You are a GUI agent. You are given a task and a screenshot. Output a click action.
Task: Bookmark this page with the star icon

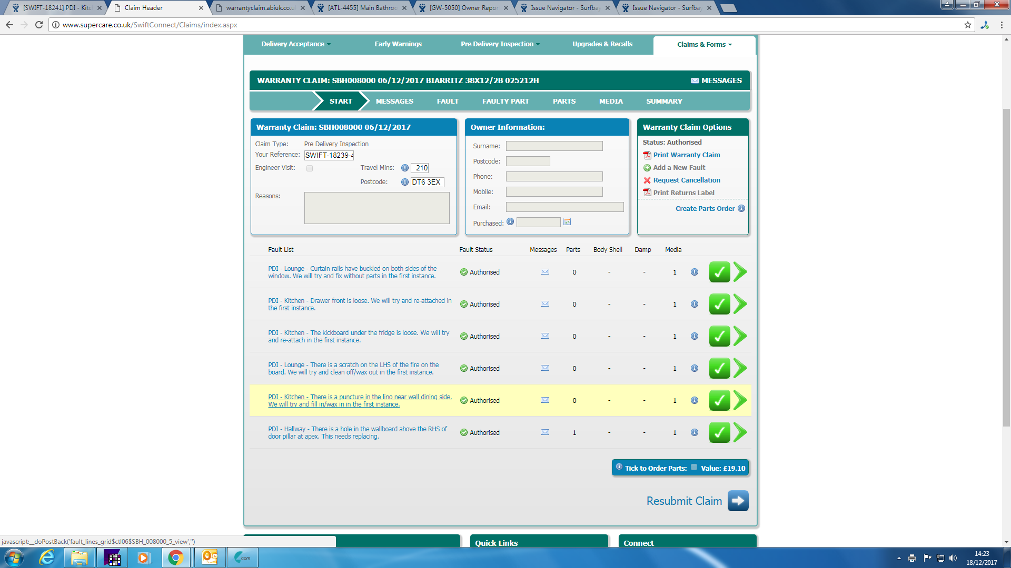pos(967,25)
